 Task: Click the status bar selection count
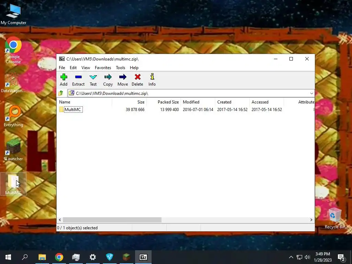[77, 228]
